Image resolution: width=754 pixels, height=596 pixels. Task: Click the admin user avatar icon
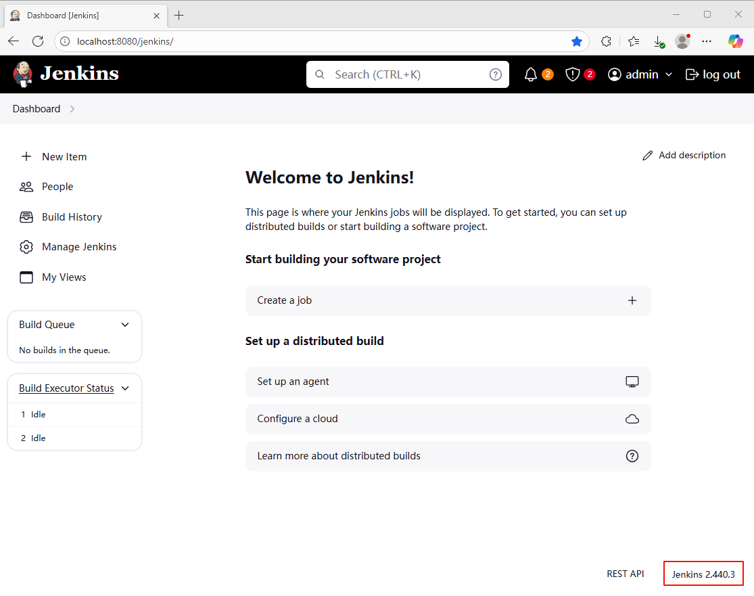[x=614, y=74]
